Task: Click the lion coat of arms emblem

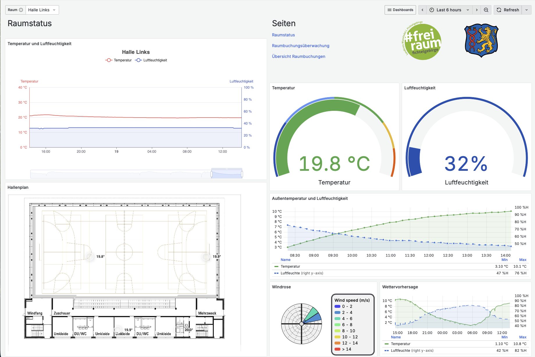Action: coord(481,41)
